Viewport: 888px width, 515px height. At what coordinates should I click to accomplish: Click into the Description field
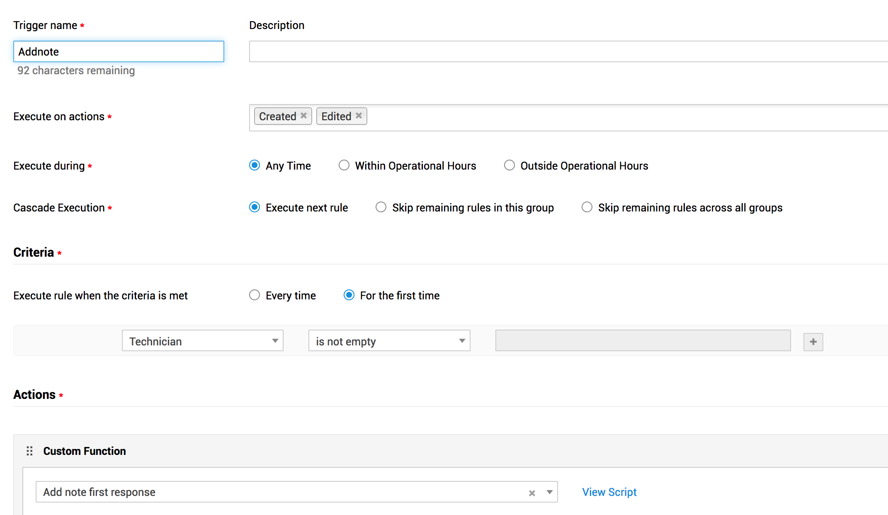point(568,52)
